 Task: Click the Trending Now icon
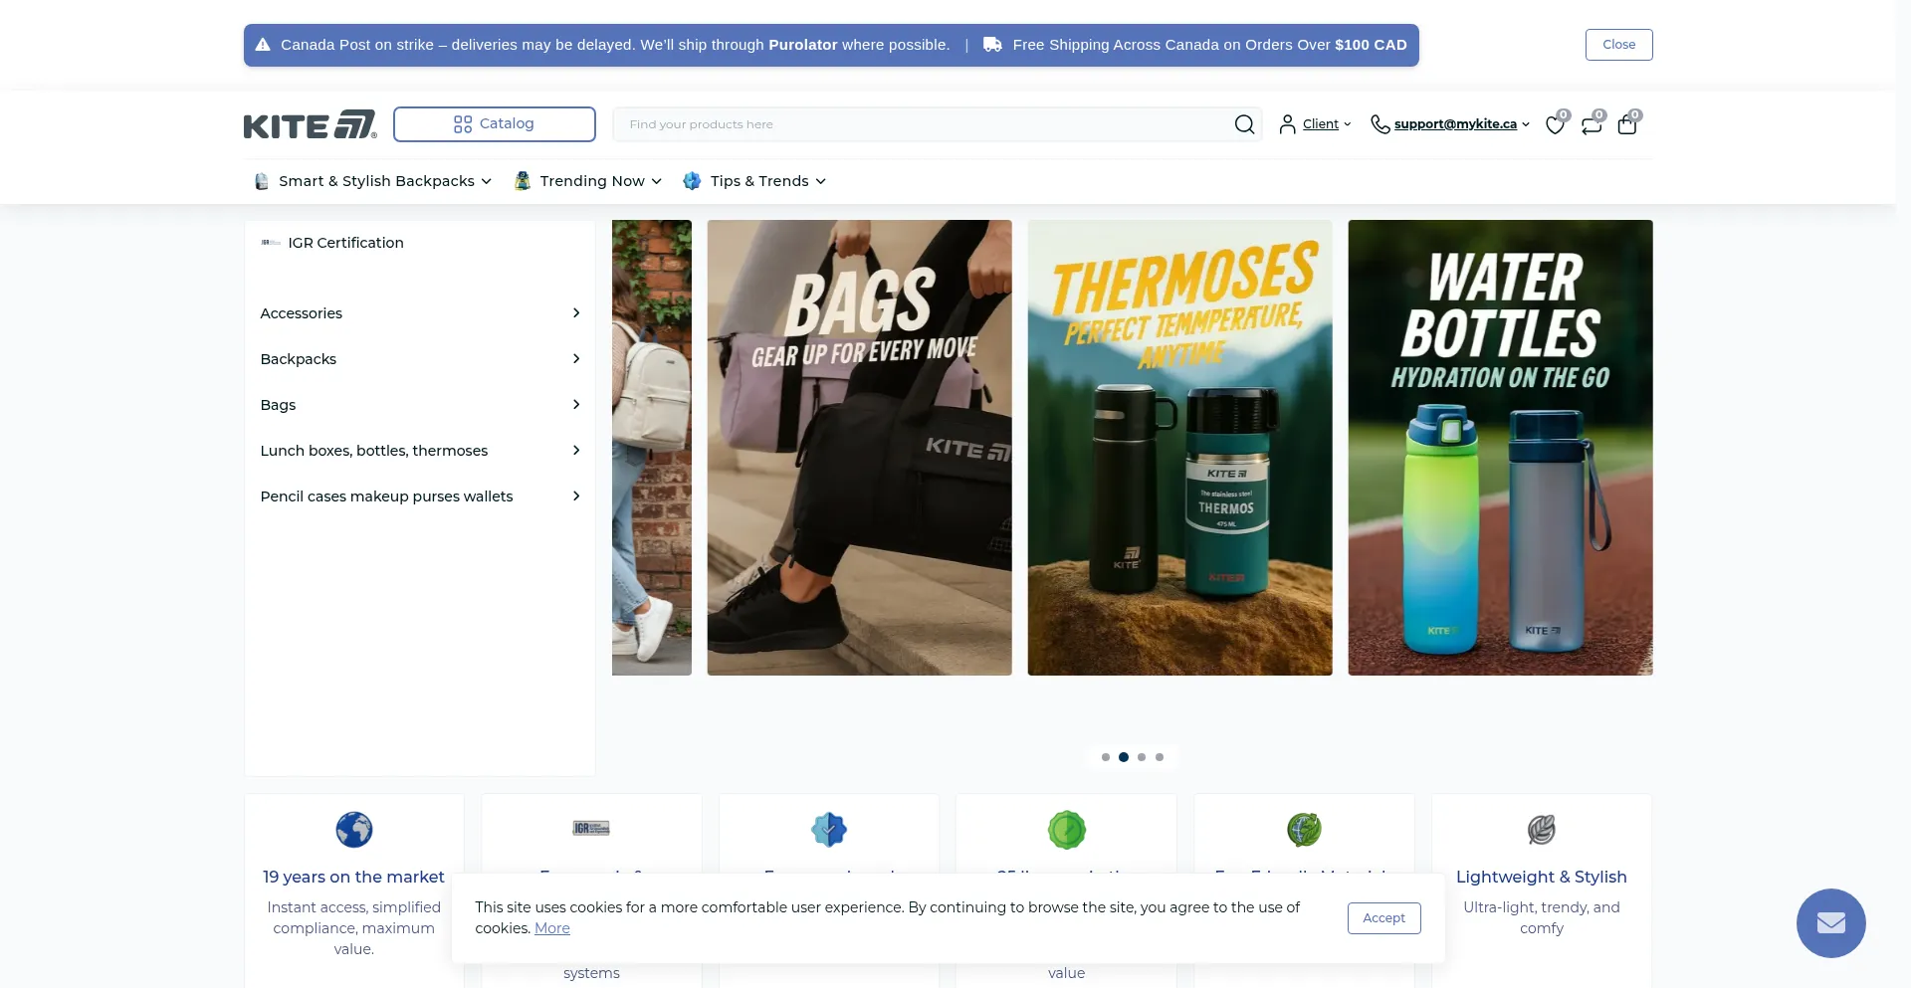click(x=523, y=181)
